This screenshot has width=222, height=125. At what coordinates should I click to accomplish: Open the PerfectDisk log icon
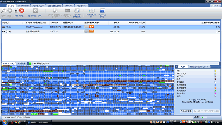pos(92,11)
